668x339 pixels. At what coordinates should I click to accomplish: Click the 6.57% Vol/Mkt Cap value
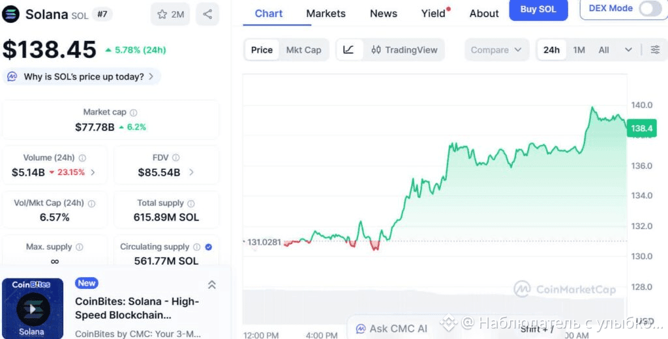(55, 217)
